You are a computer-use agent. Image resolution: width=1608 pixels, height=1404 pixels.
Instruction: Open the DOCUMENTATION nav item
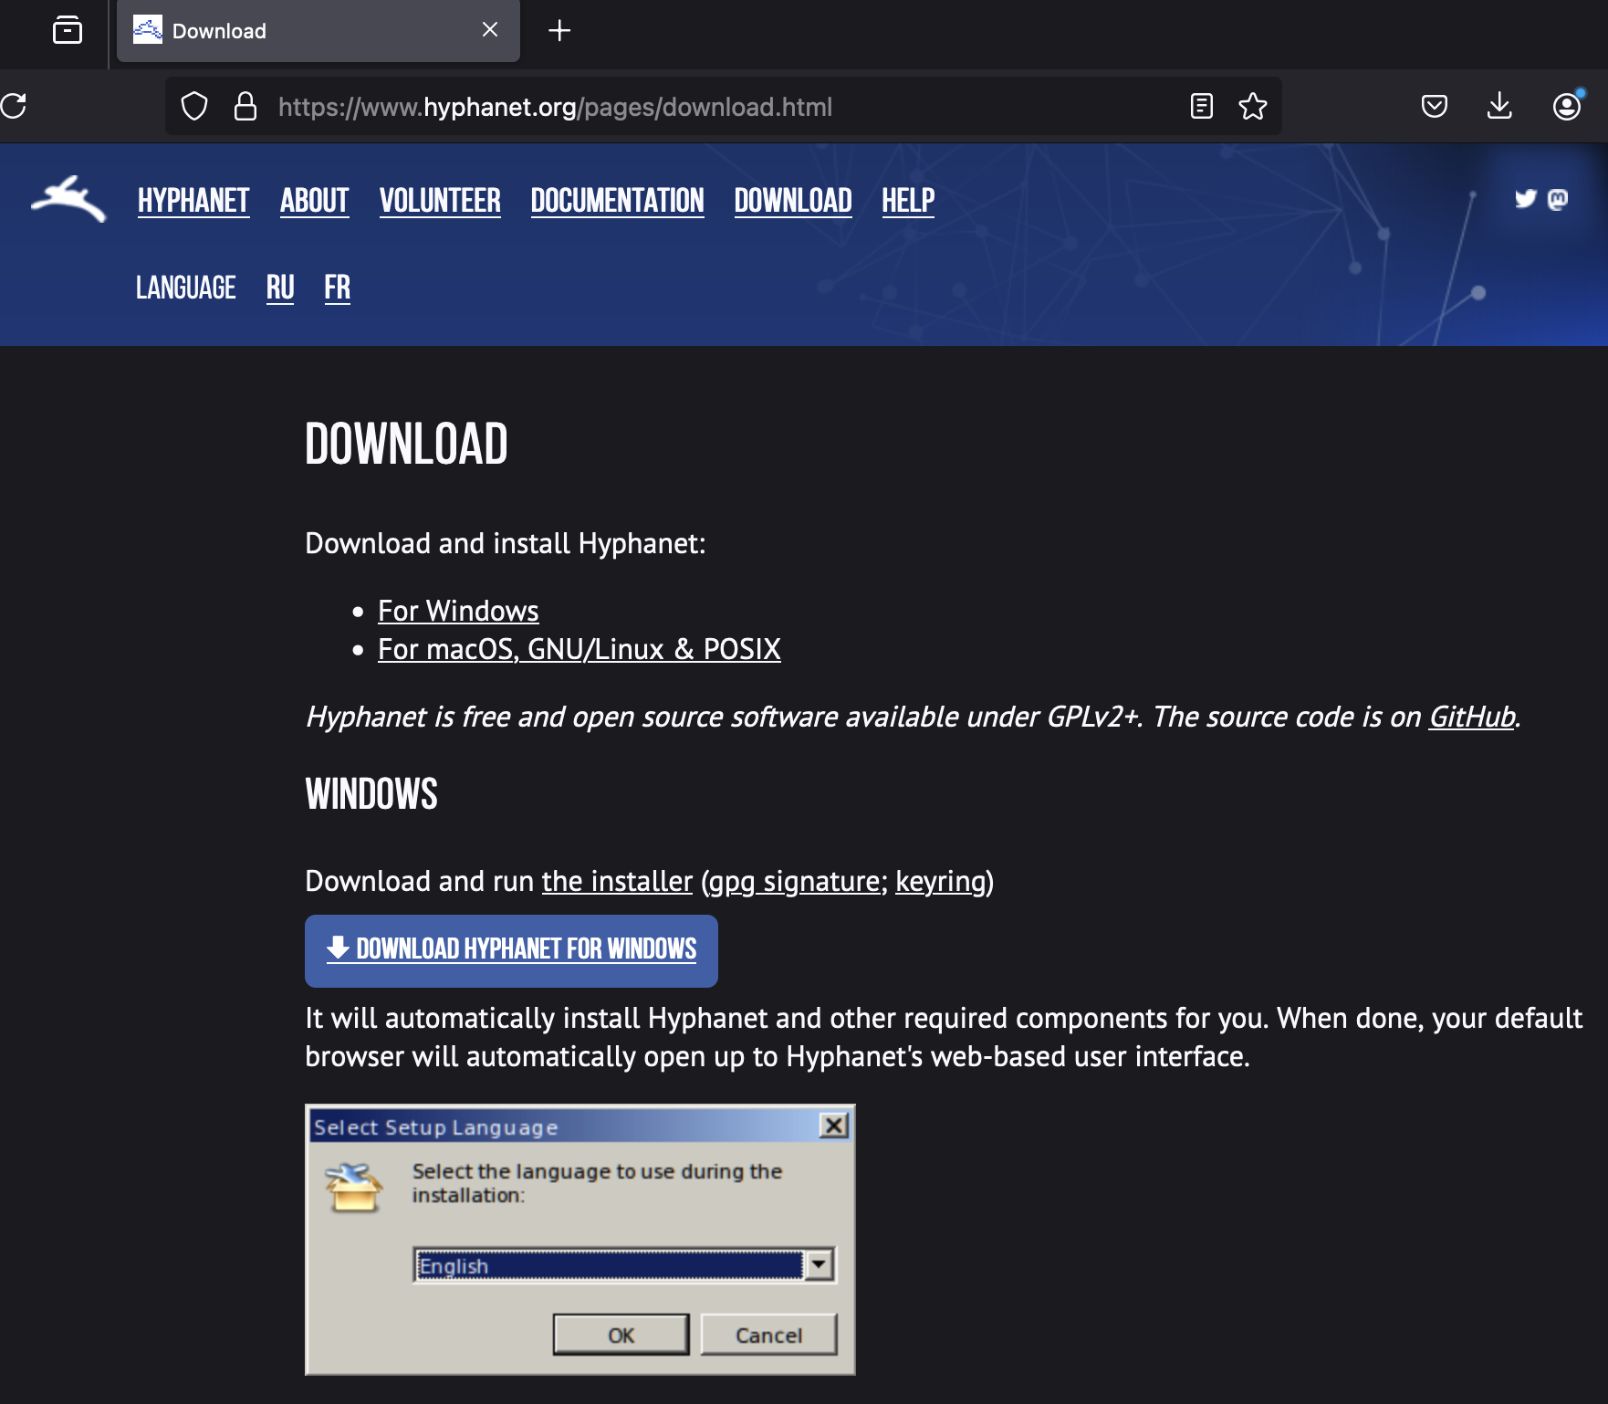point(618,200)
